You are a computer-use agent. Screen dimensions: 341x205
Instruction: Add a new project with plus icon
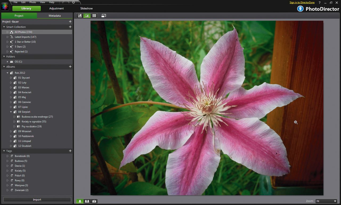pyautogui.click(x=70, y=22)
